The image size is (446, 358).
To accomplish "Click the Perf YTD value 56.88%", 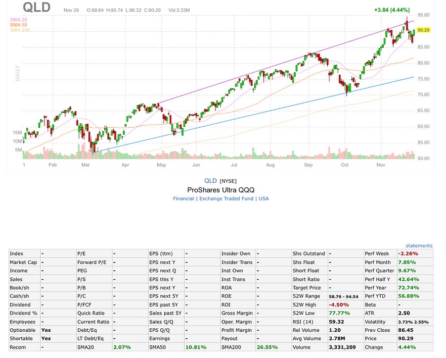I will (x=408, y=296).
